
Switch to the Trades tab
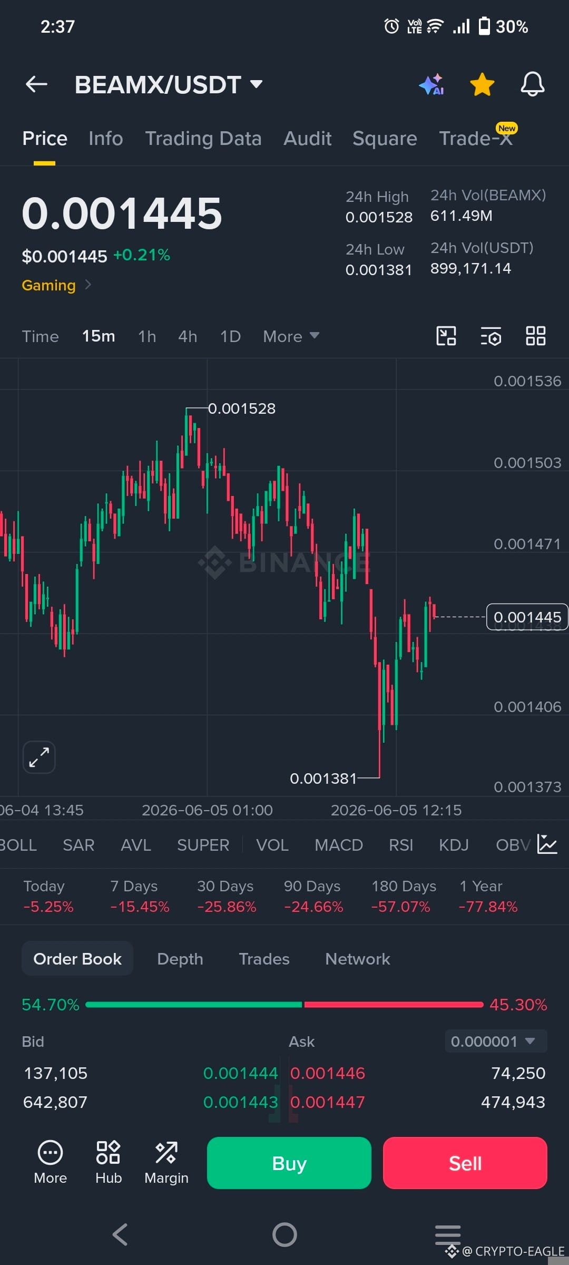tap(264, 959)
